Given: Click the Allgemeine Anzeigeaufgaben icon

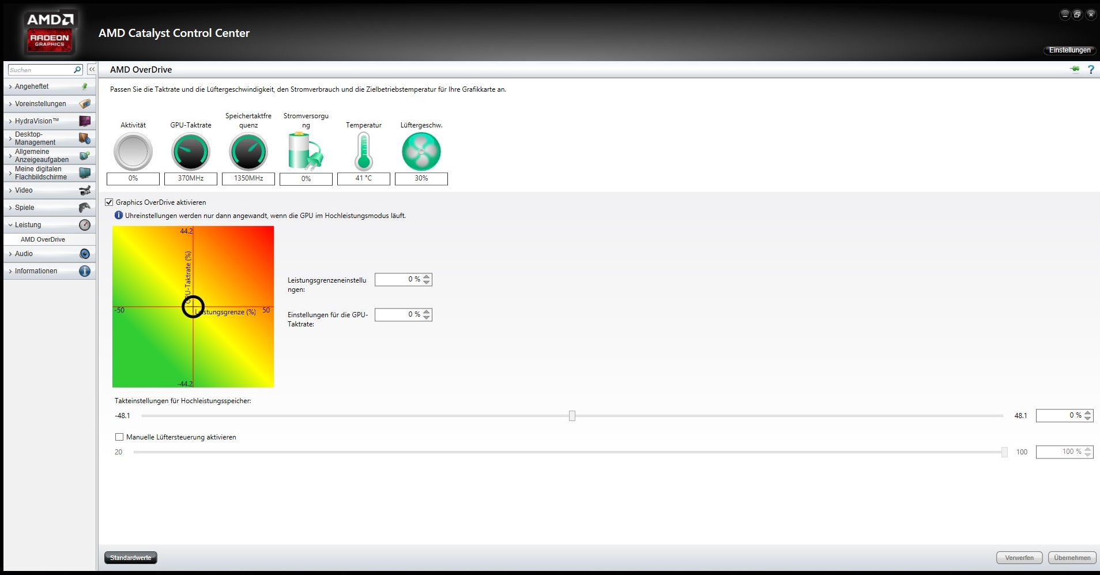Looking at the screenshot, I should tap(85, 156).
